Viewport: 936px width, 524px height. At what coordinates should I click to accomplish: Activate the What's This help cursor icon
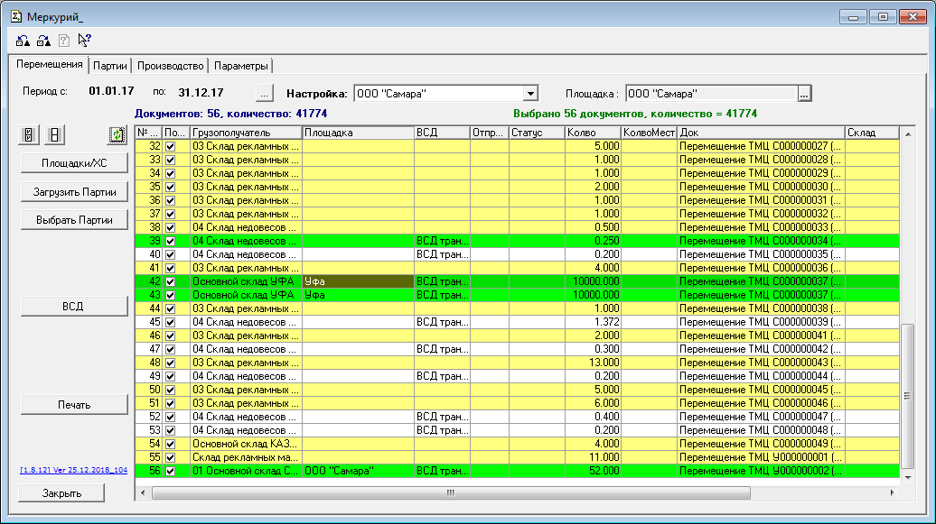[84, 41]
